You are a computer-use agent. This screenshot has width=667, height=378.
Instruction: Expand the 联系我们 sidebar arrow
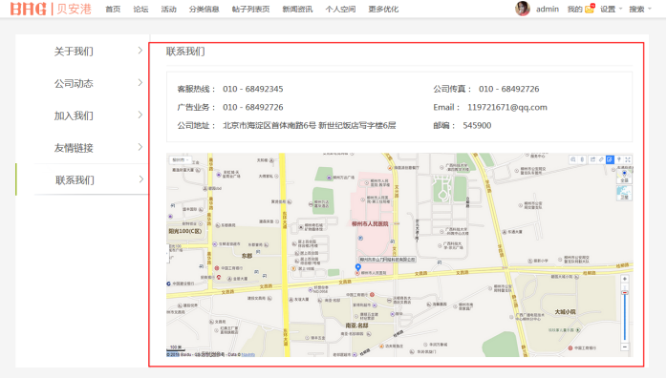140,179
